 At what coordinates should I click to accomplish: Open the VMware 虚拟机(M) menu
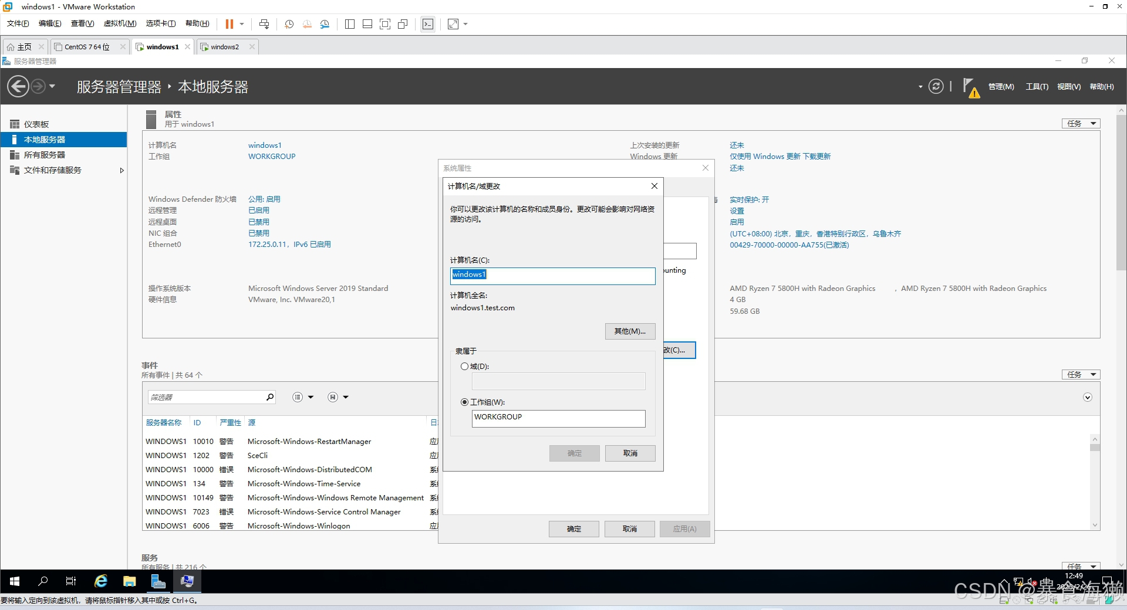(120, 23)
